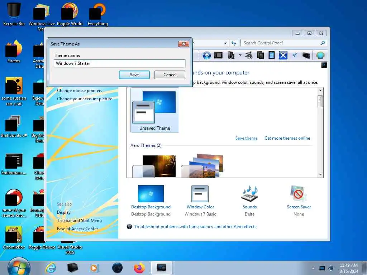Image resolution: width=367 pixels, height=275 pixels.
Task: Click the blue X delete toolbar icon
Action: click(x=283, y=56)
